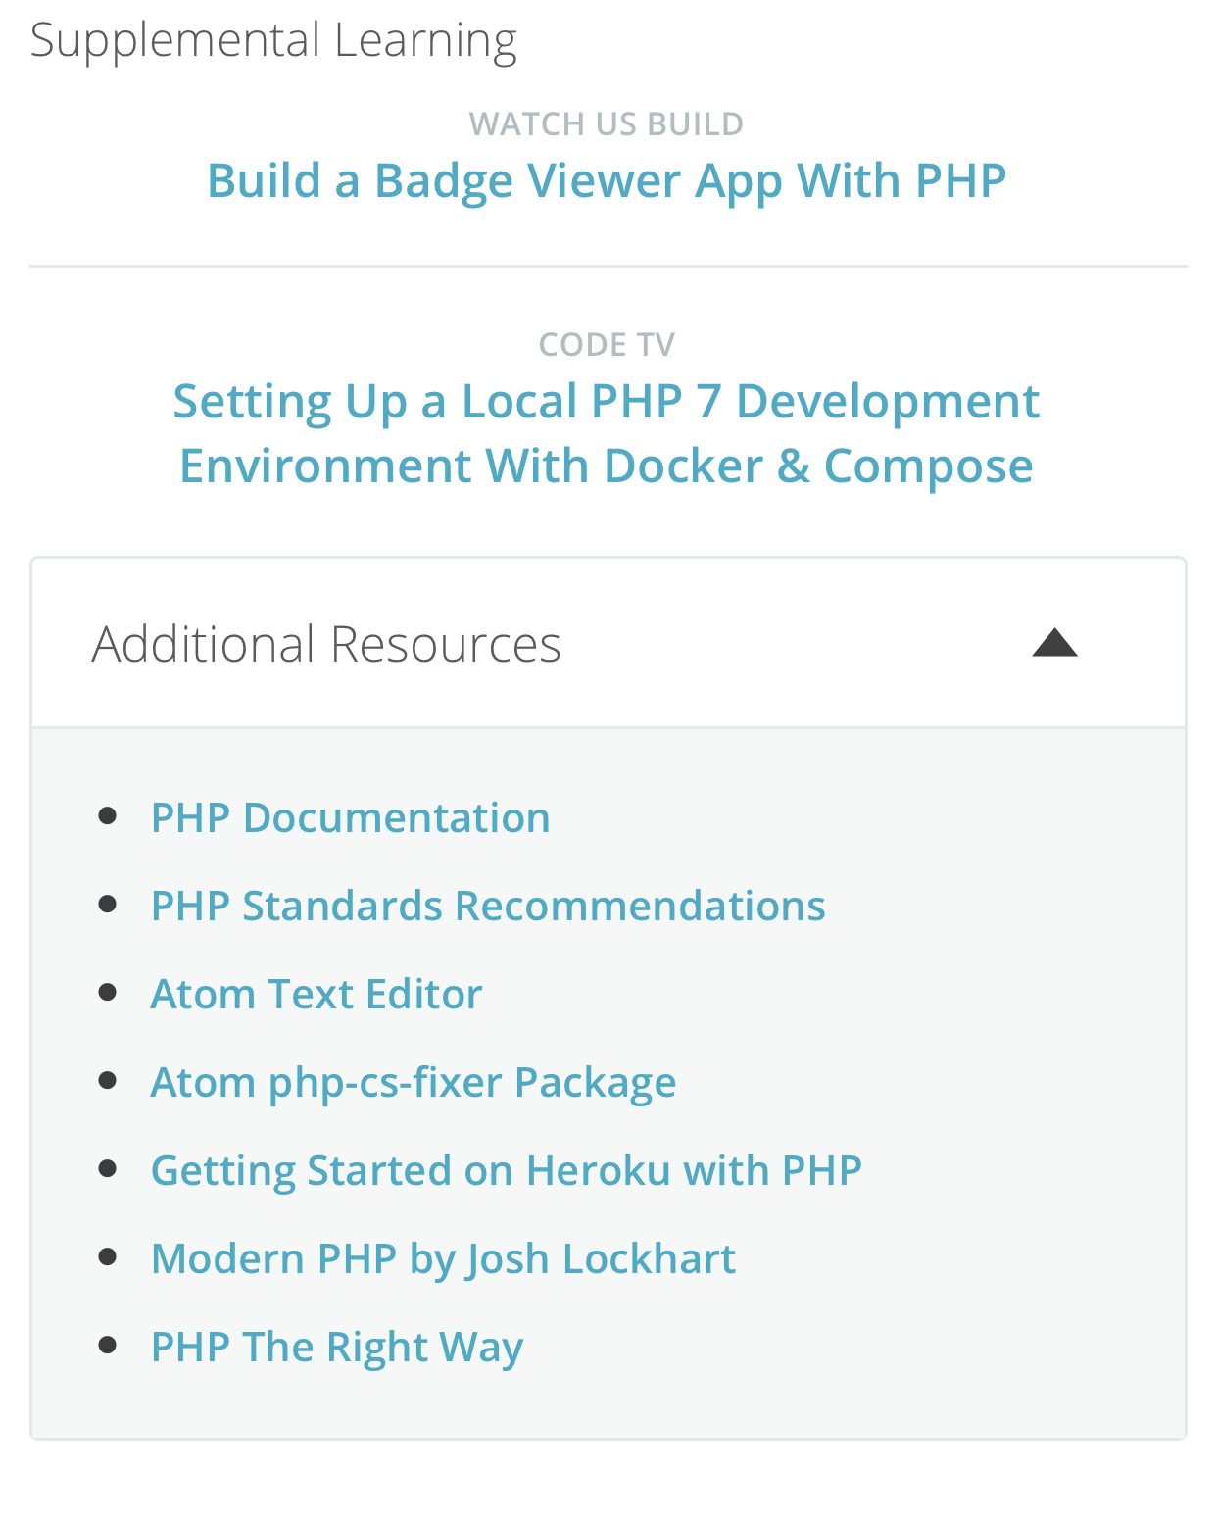Image resolution: width=1217 pixels, height=1522 pixels.
Task: Visit the Atom Text Editor page
Action: coord(316,993)
